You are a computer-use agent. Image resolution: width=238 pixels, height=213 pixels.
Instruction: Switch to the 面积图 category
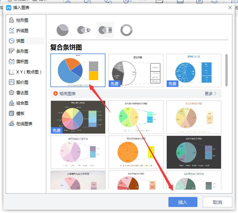tap(26, 61)
